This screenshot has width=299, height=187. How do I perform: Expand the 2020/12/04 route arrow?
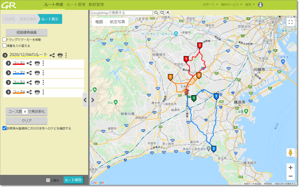(x=5, y=55)
